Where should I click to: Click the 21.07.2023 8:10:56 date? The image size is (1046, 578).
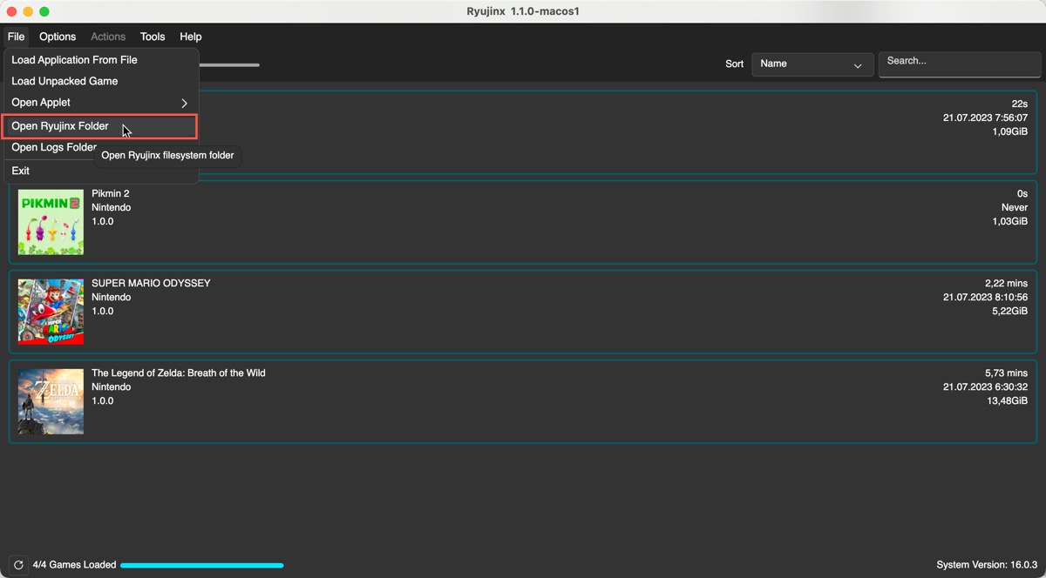[x=985, y=297]
